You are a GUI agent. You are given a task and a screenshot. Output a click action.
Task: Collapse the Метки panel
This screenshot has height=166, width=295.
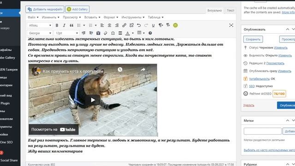point(288,120)
